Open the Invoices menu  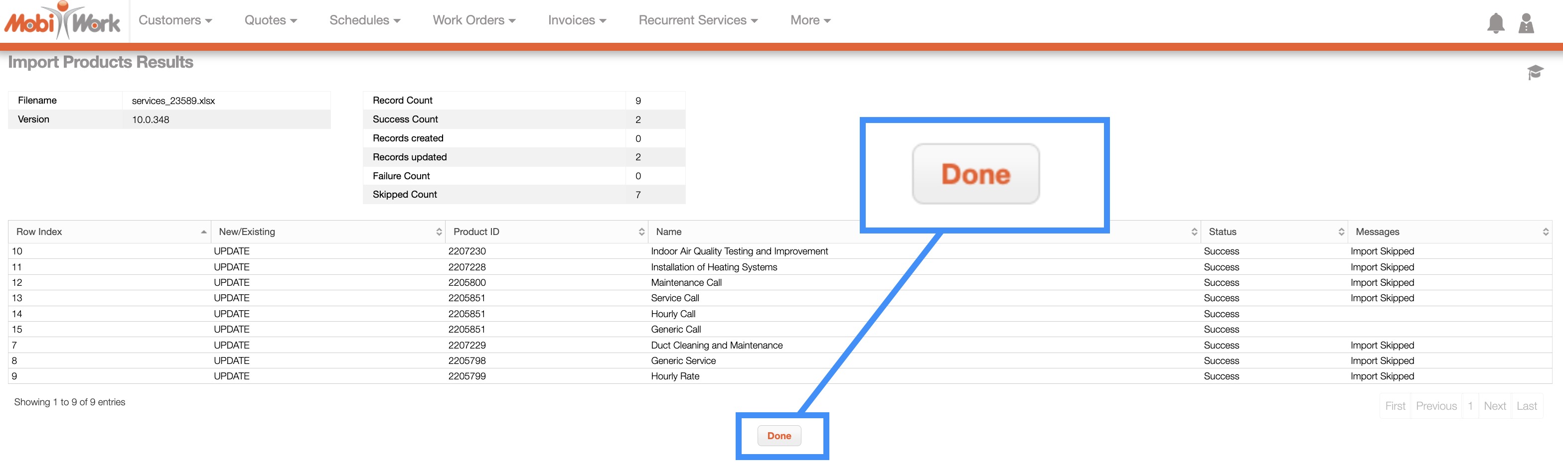tap(577, 20)
